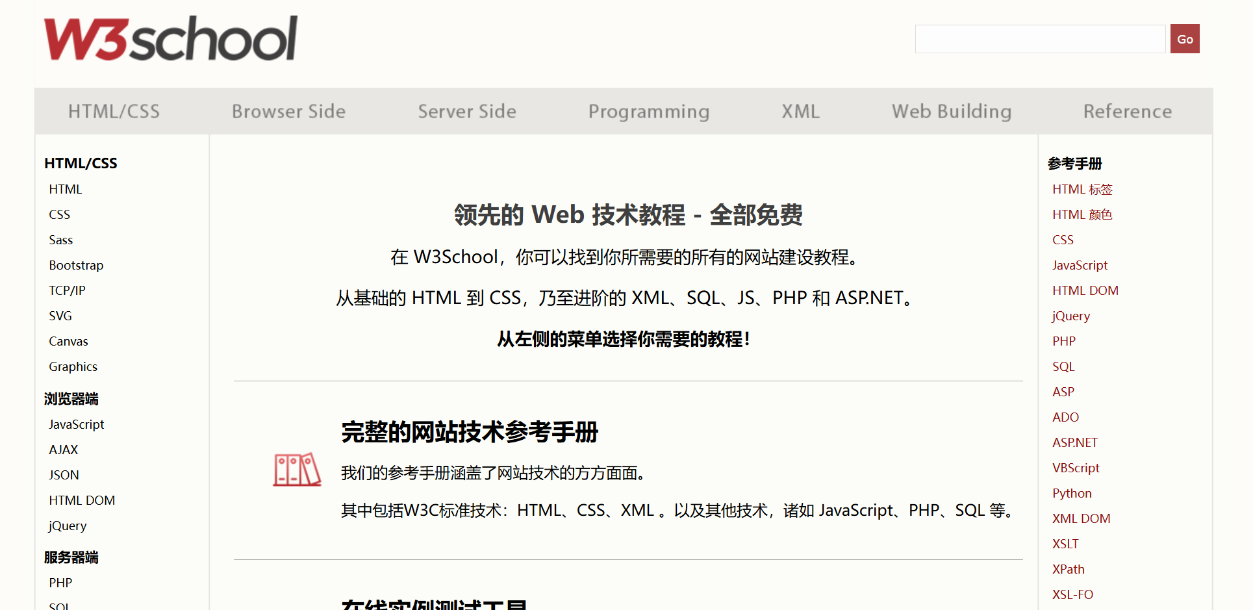The height and width of the screenshot is (610, 1253).
Task: Switch to the Web Building tab
Action: [x=952, y=112]
